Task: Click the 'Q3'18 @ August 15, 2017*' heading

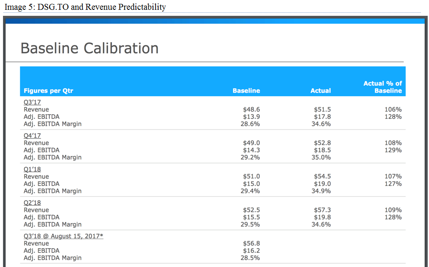Action: (63, 236)
